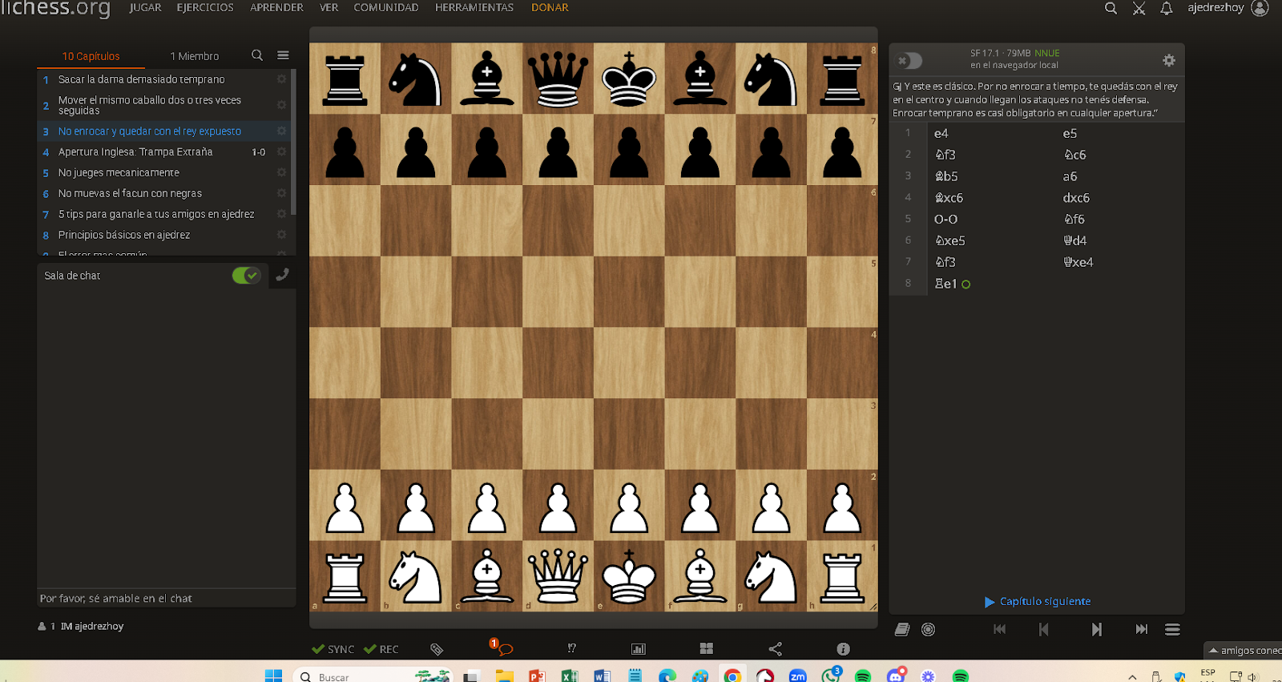The height and width of the screenshot is (682, 1282).
Task: Show study info icon
Action: pyautogui.click(x=843, y=649)
